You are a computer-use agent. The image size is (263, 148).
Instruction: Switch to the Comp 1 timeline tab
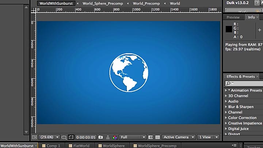pyautogui.click(x=51, y=146)
